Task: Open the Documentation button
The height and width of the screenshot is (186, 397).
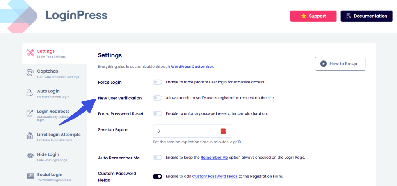Action: pyautogui.click(x=366, y=16)
